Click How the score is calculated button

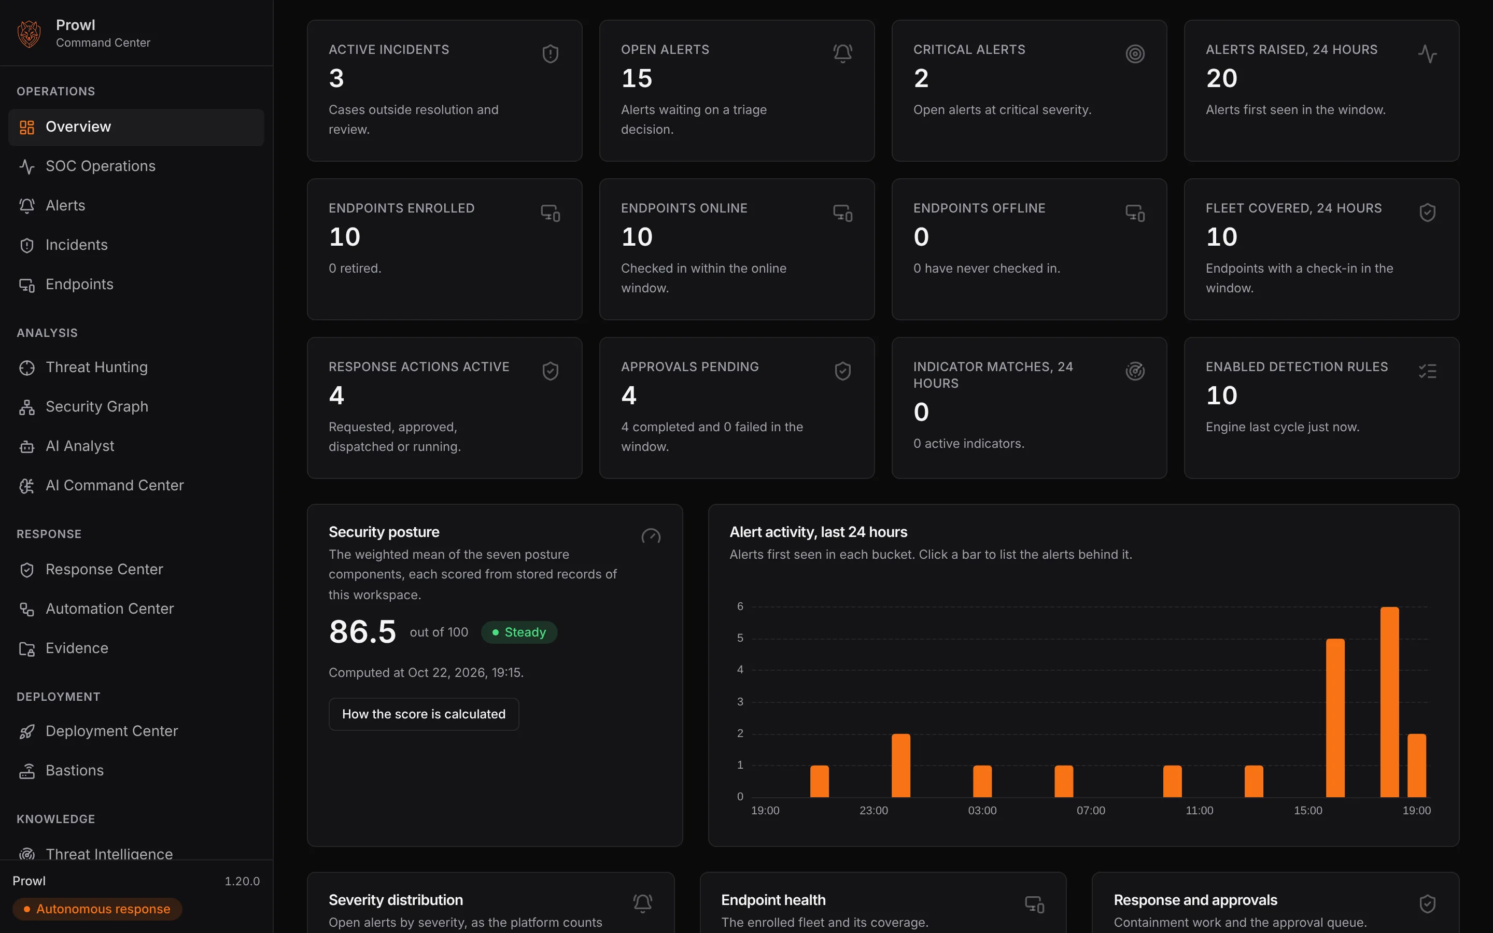pyautogui.click(x=424, y=714)
